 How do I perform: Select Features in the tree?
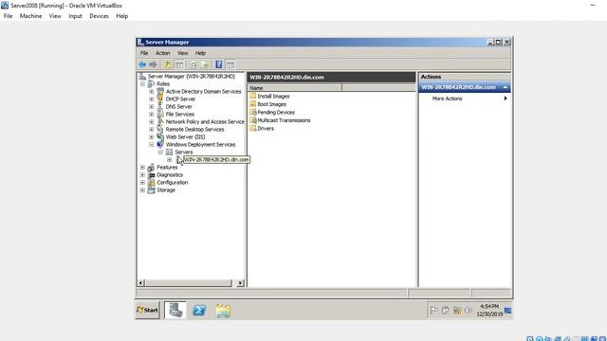pos(167,168)
